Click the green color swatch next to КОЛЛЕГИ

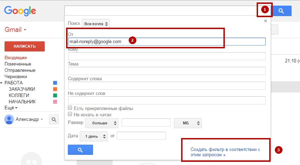55,95
